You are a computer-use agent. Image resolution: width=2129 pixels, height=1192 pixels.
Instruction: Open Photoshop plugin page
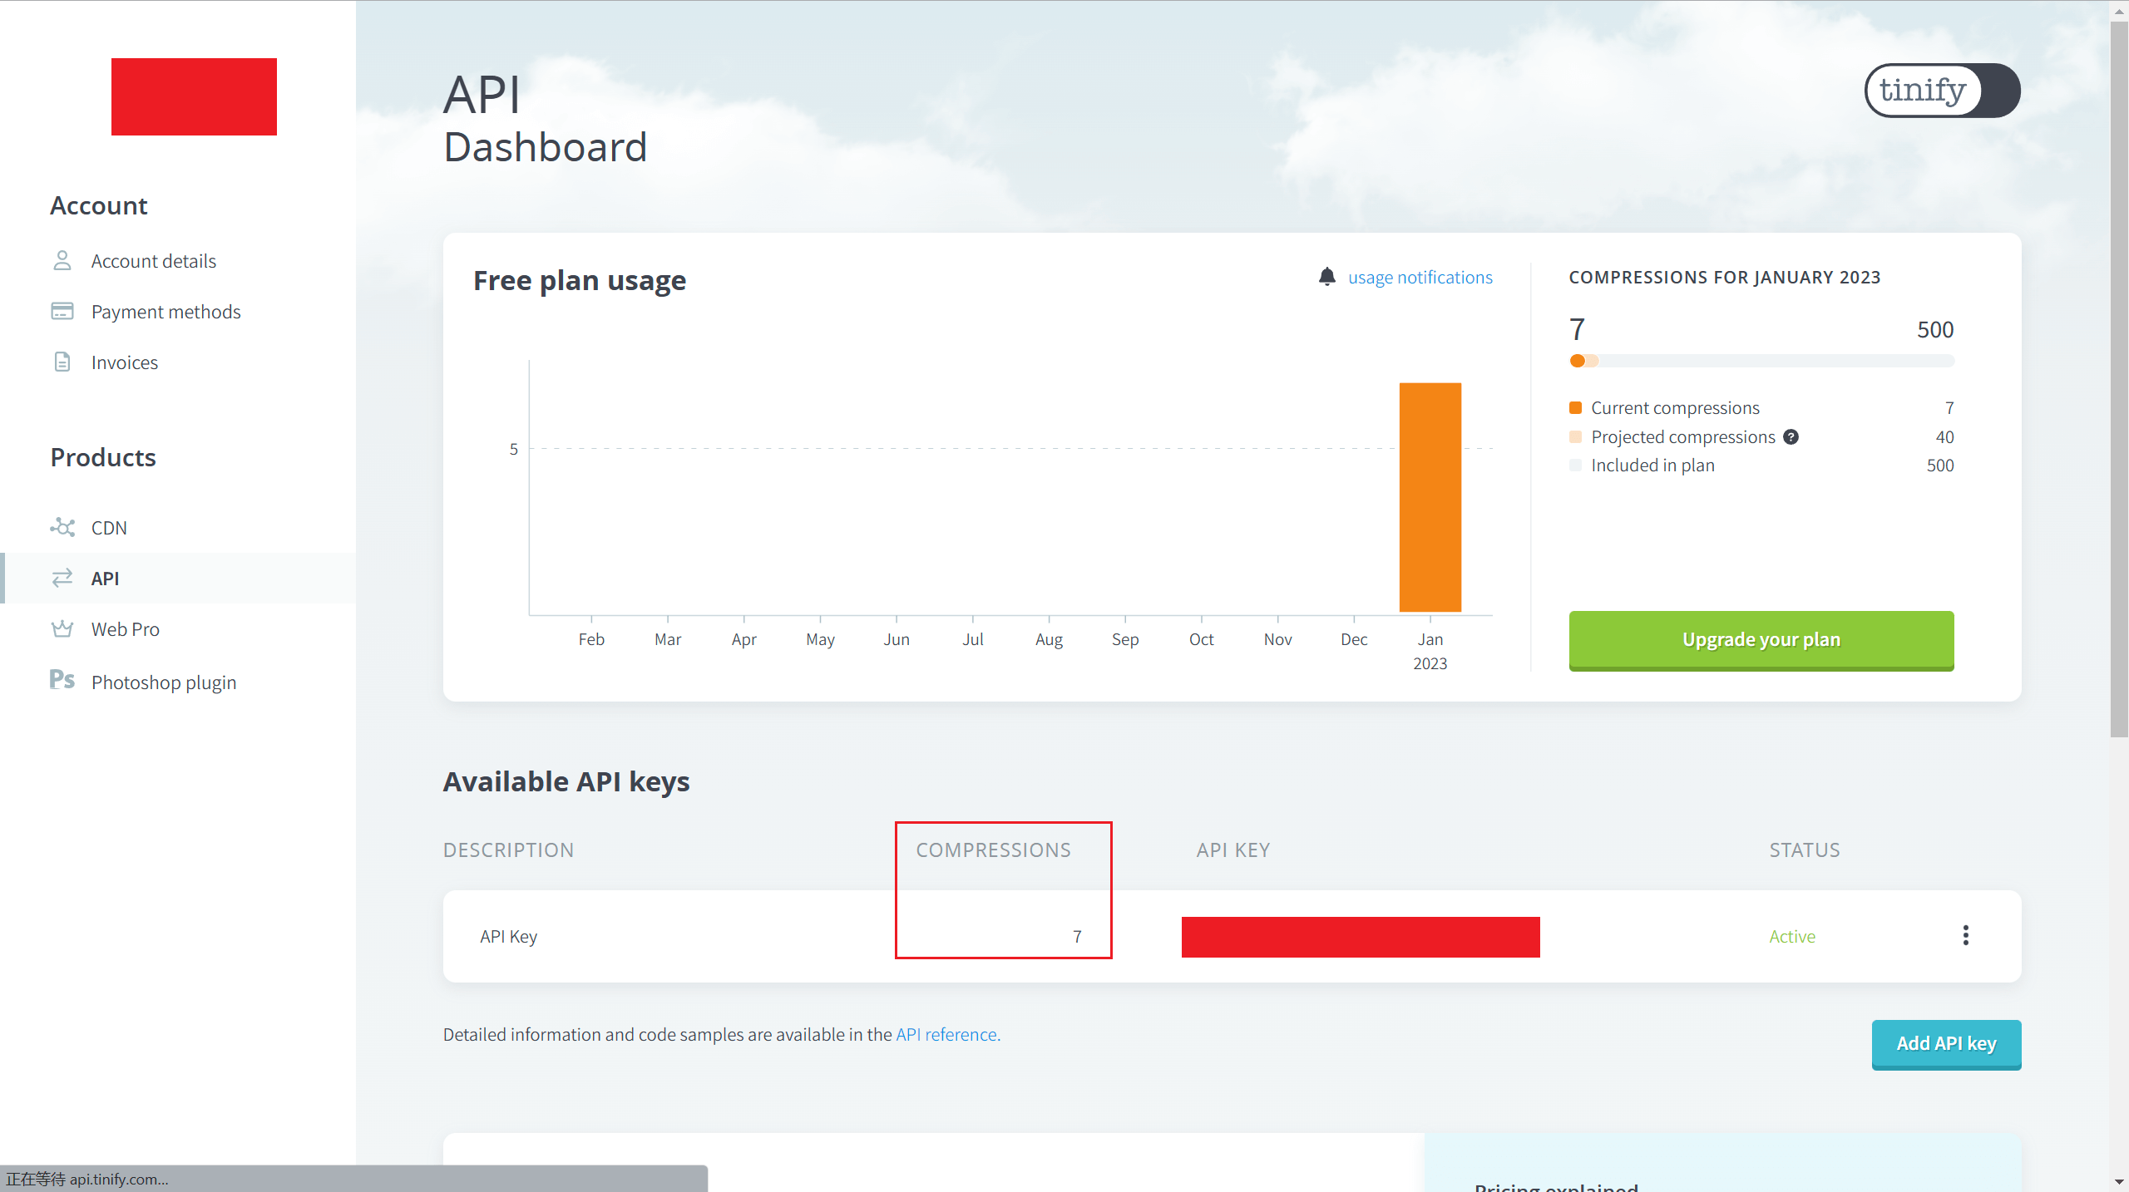[x=164, y=682]
